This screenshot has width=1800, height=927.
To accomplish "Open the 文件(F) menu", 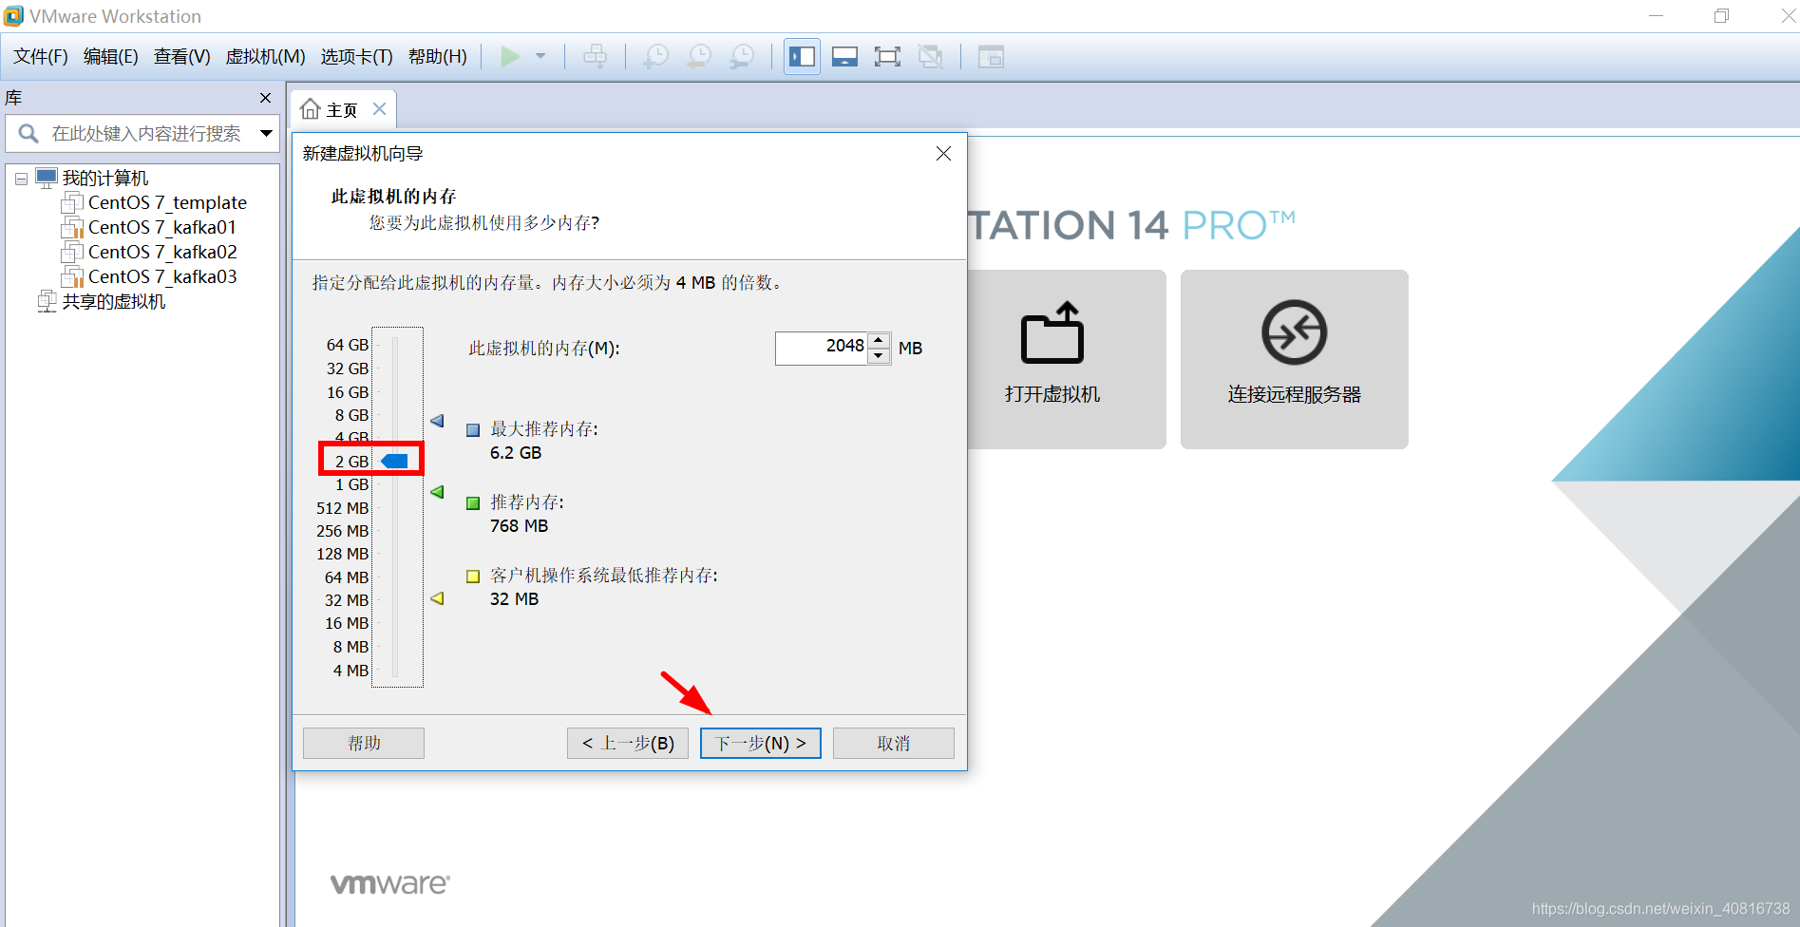I will (x=41, y=56).
